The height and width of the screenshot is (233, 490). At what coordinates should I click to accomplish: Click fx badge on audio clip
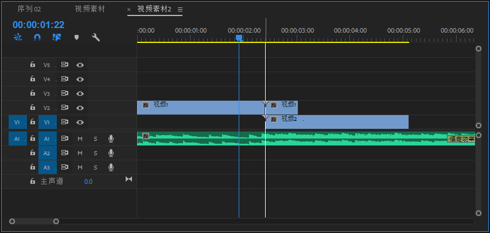(146, 136)
